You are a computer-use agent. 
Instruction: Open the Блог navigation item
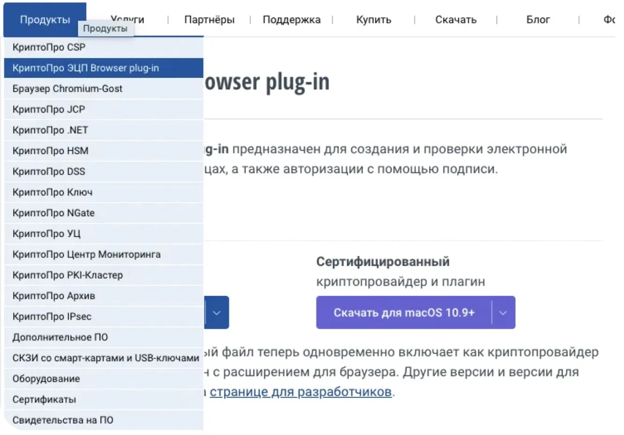point(538,20)
